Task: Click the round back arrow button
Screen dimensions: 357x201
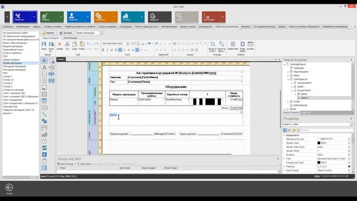Action: click(9, 188)
